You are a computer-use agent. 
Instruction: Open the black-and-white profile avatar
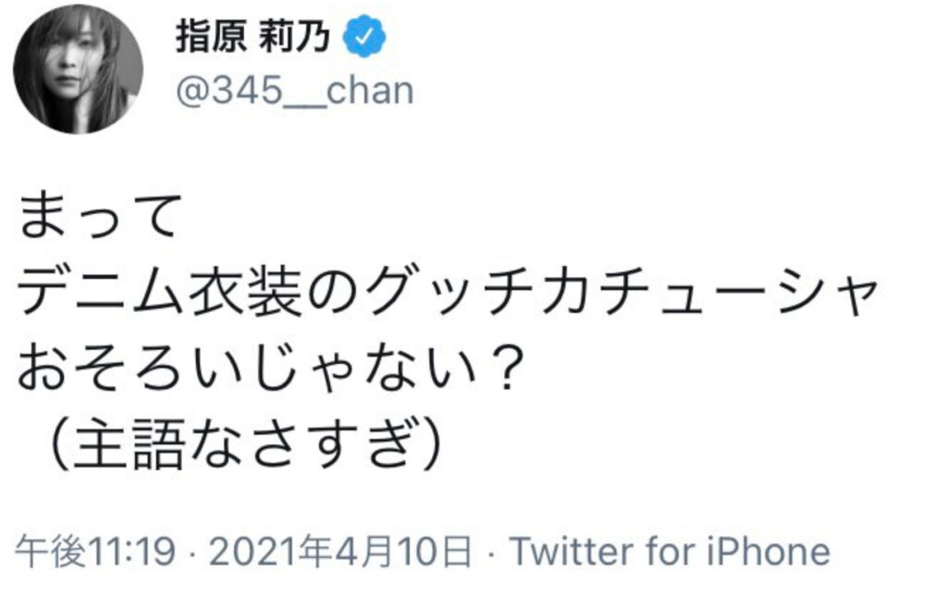pos(79,69)
